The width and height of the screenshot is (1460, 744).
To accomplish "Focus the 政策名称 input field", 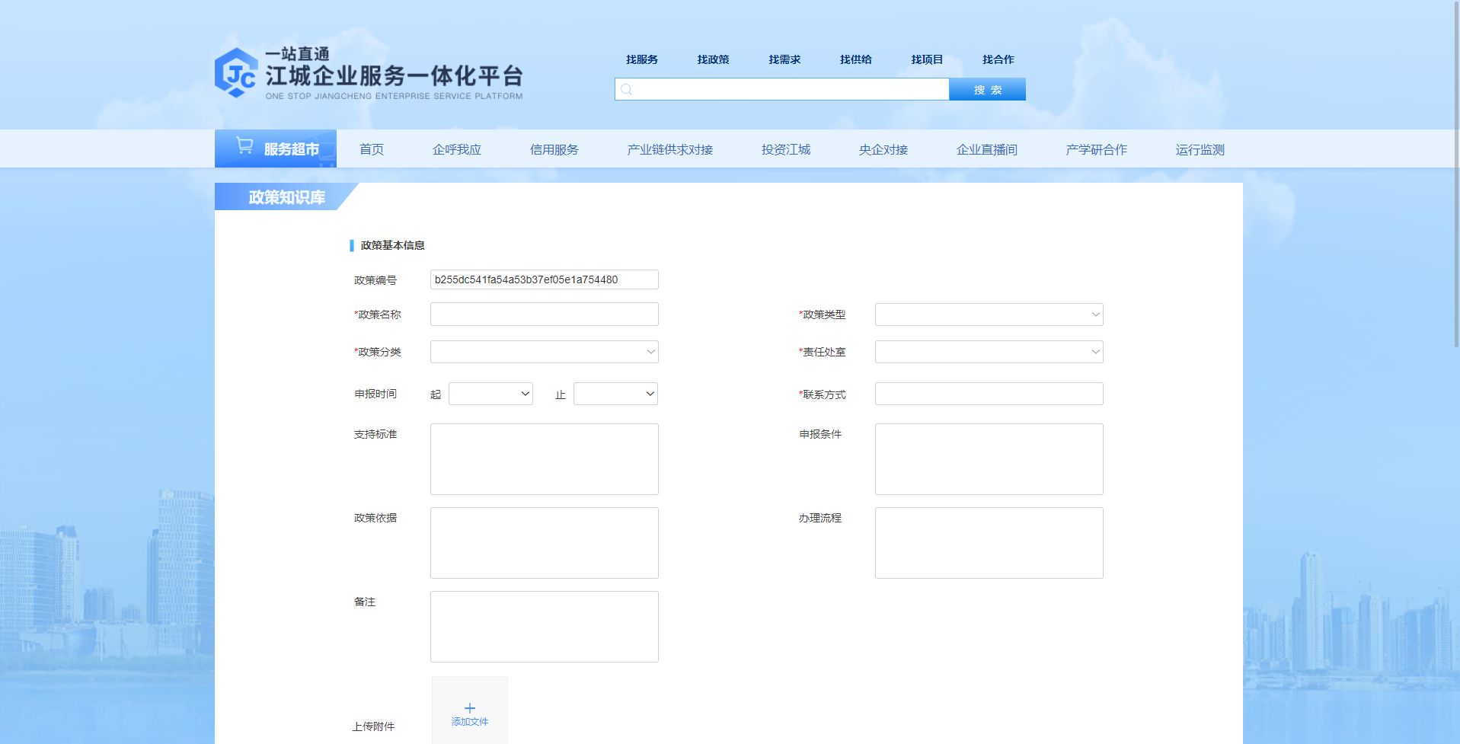I will (544, 315).
